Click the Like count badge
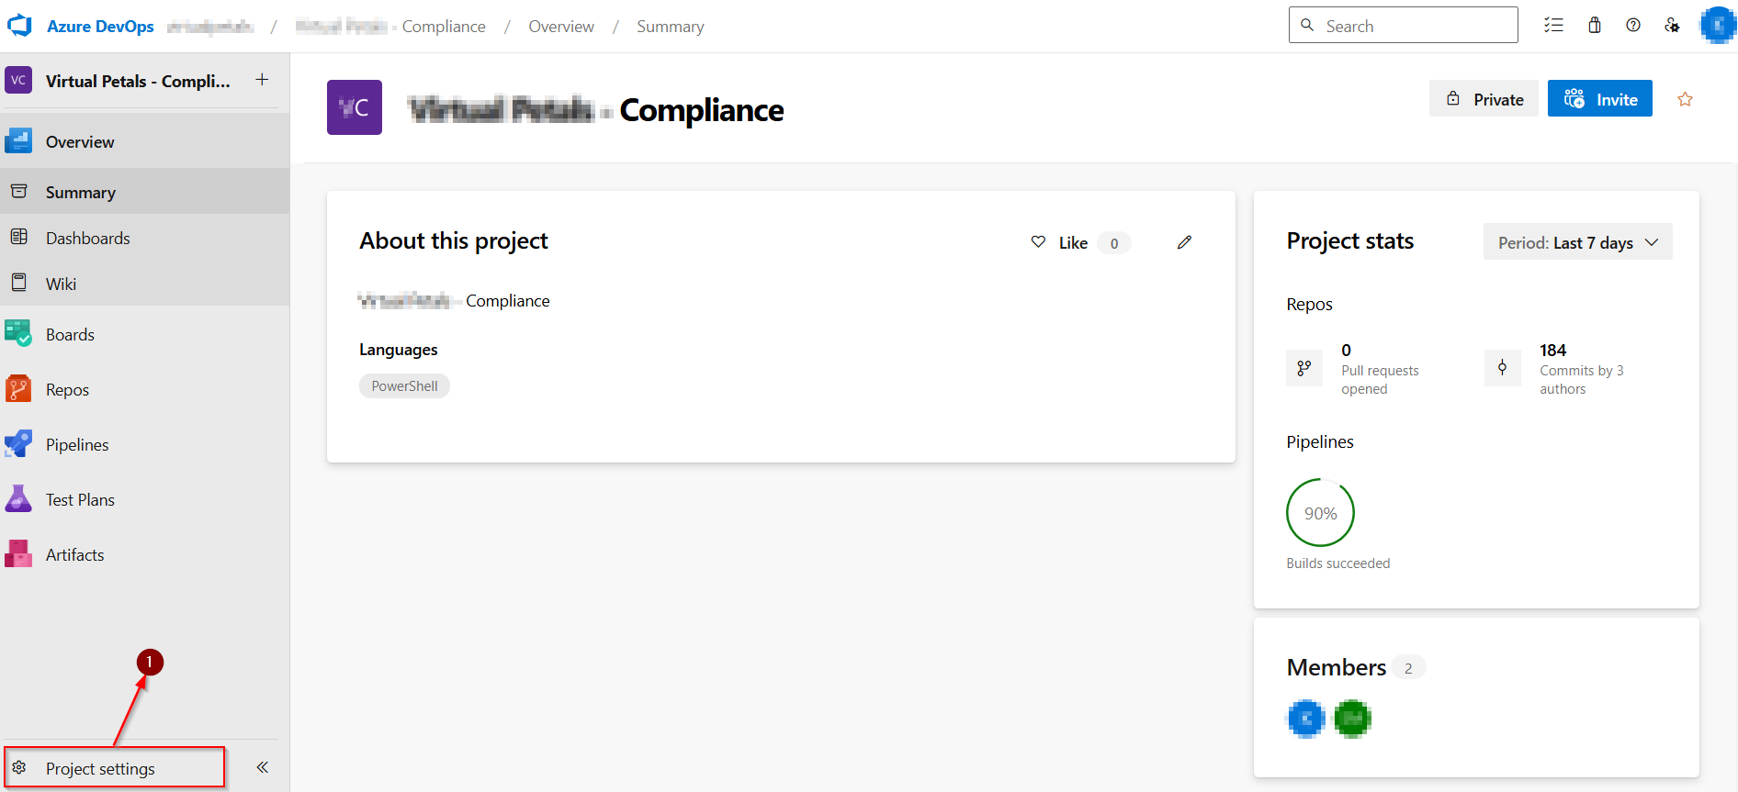Screen dimensions: 1738x792 (1114, 243)
